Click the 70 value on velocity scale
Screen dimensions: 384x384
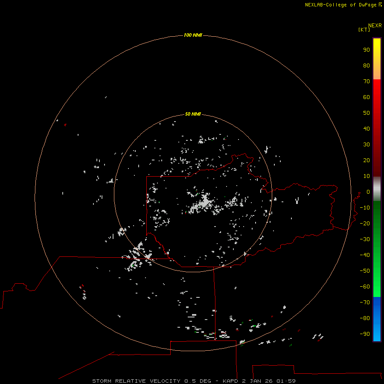[367, 81]
